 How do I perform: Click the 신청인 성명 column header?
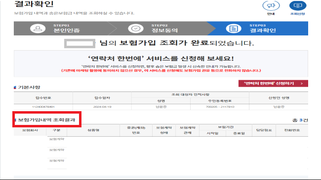279,98
